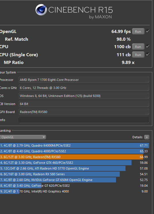Select ranking row 2 Quadro 4000
The image size is (154, 214).
[75, 151]
